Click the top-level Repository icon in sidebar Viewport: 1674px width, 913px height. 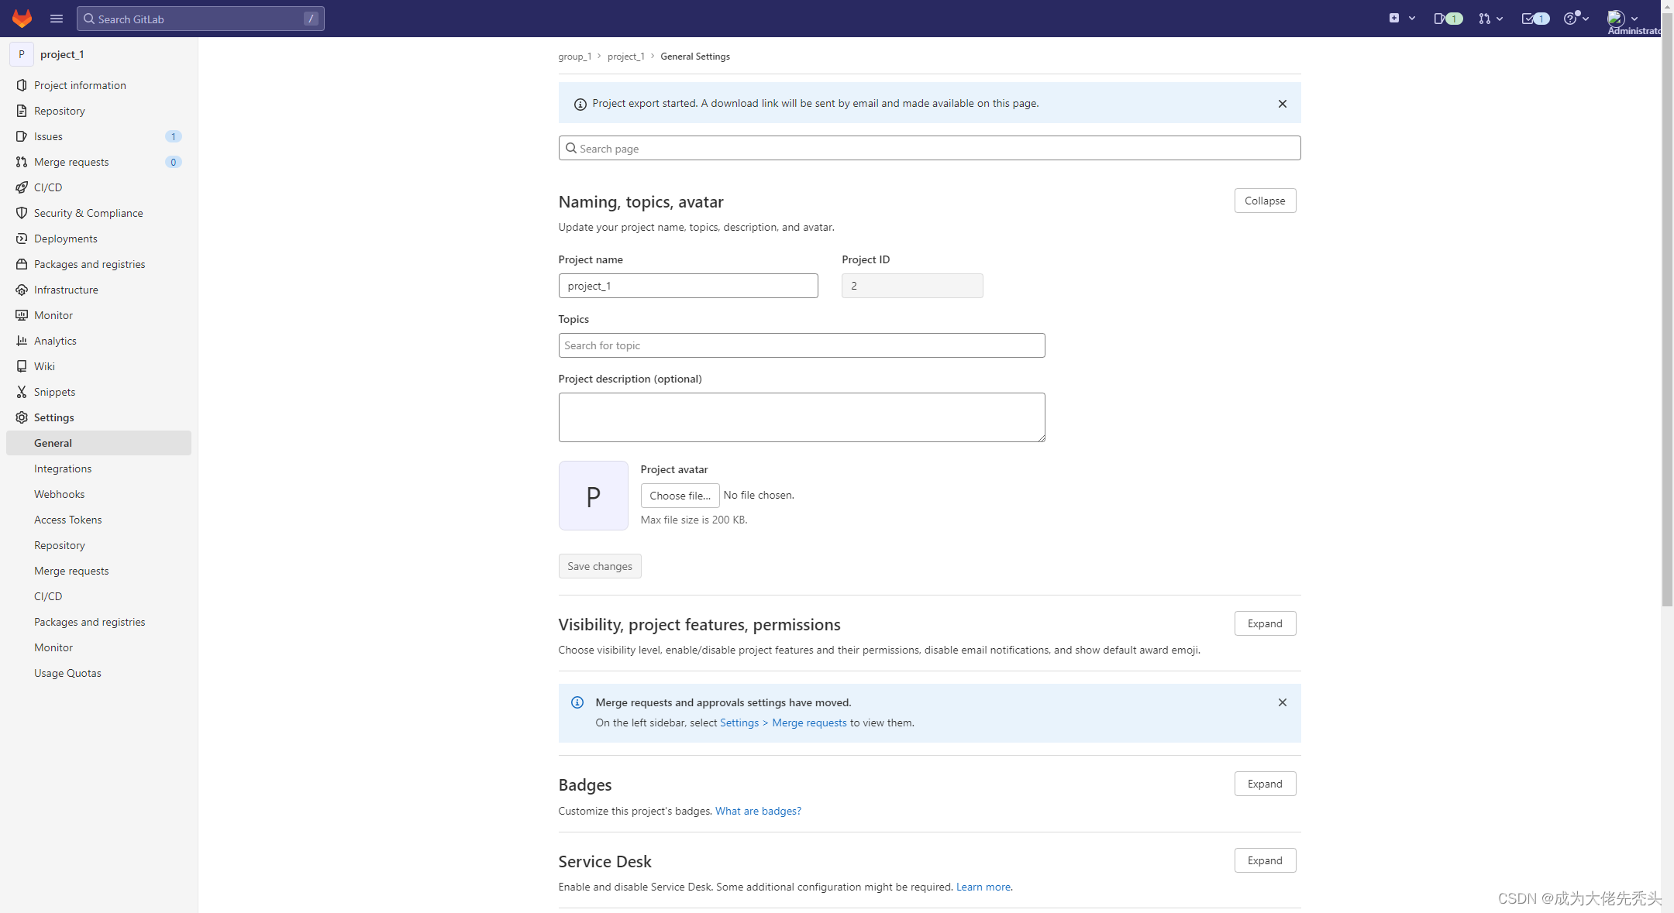click(x=22, y=111)
